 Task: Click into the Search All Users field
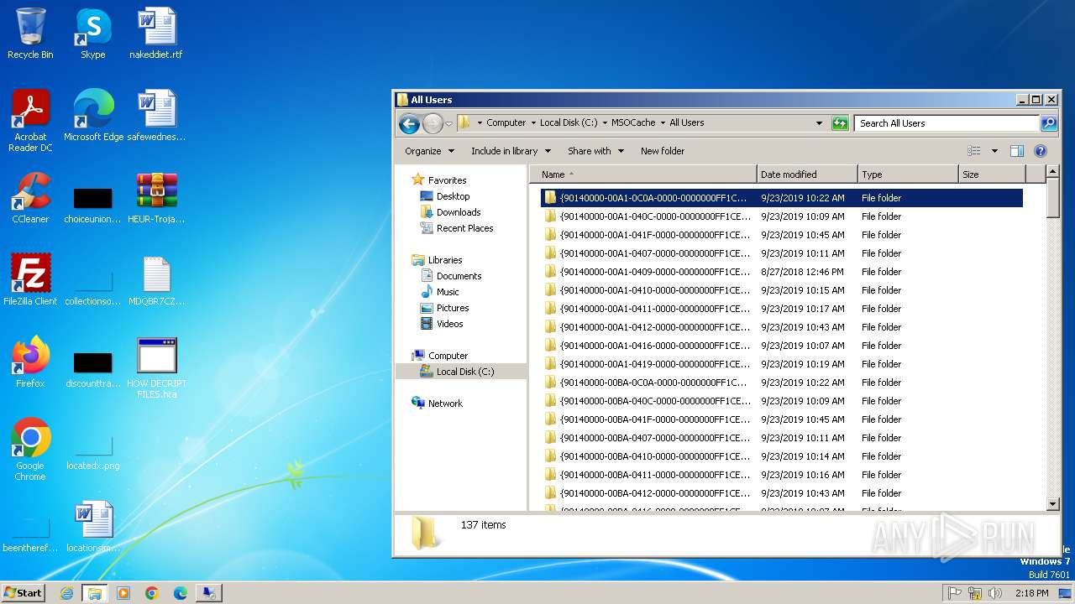coord(947,123)
